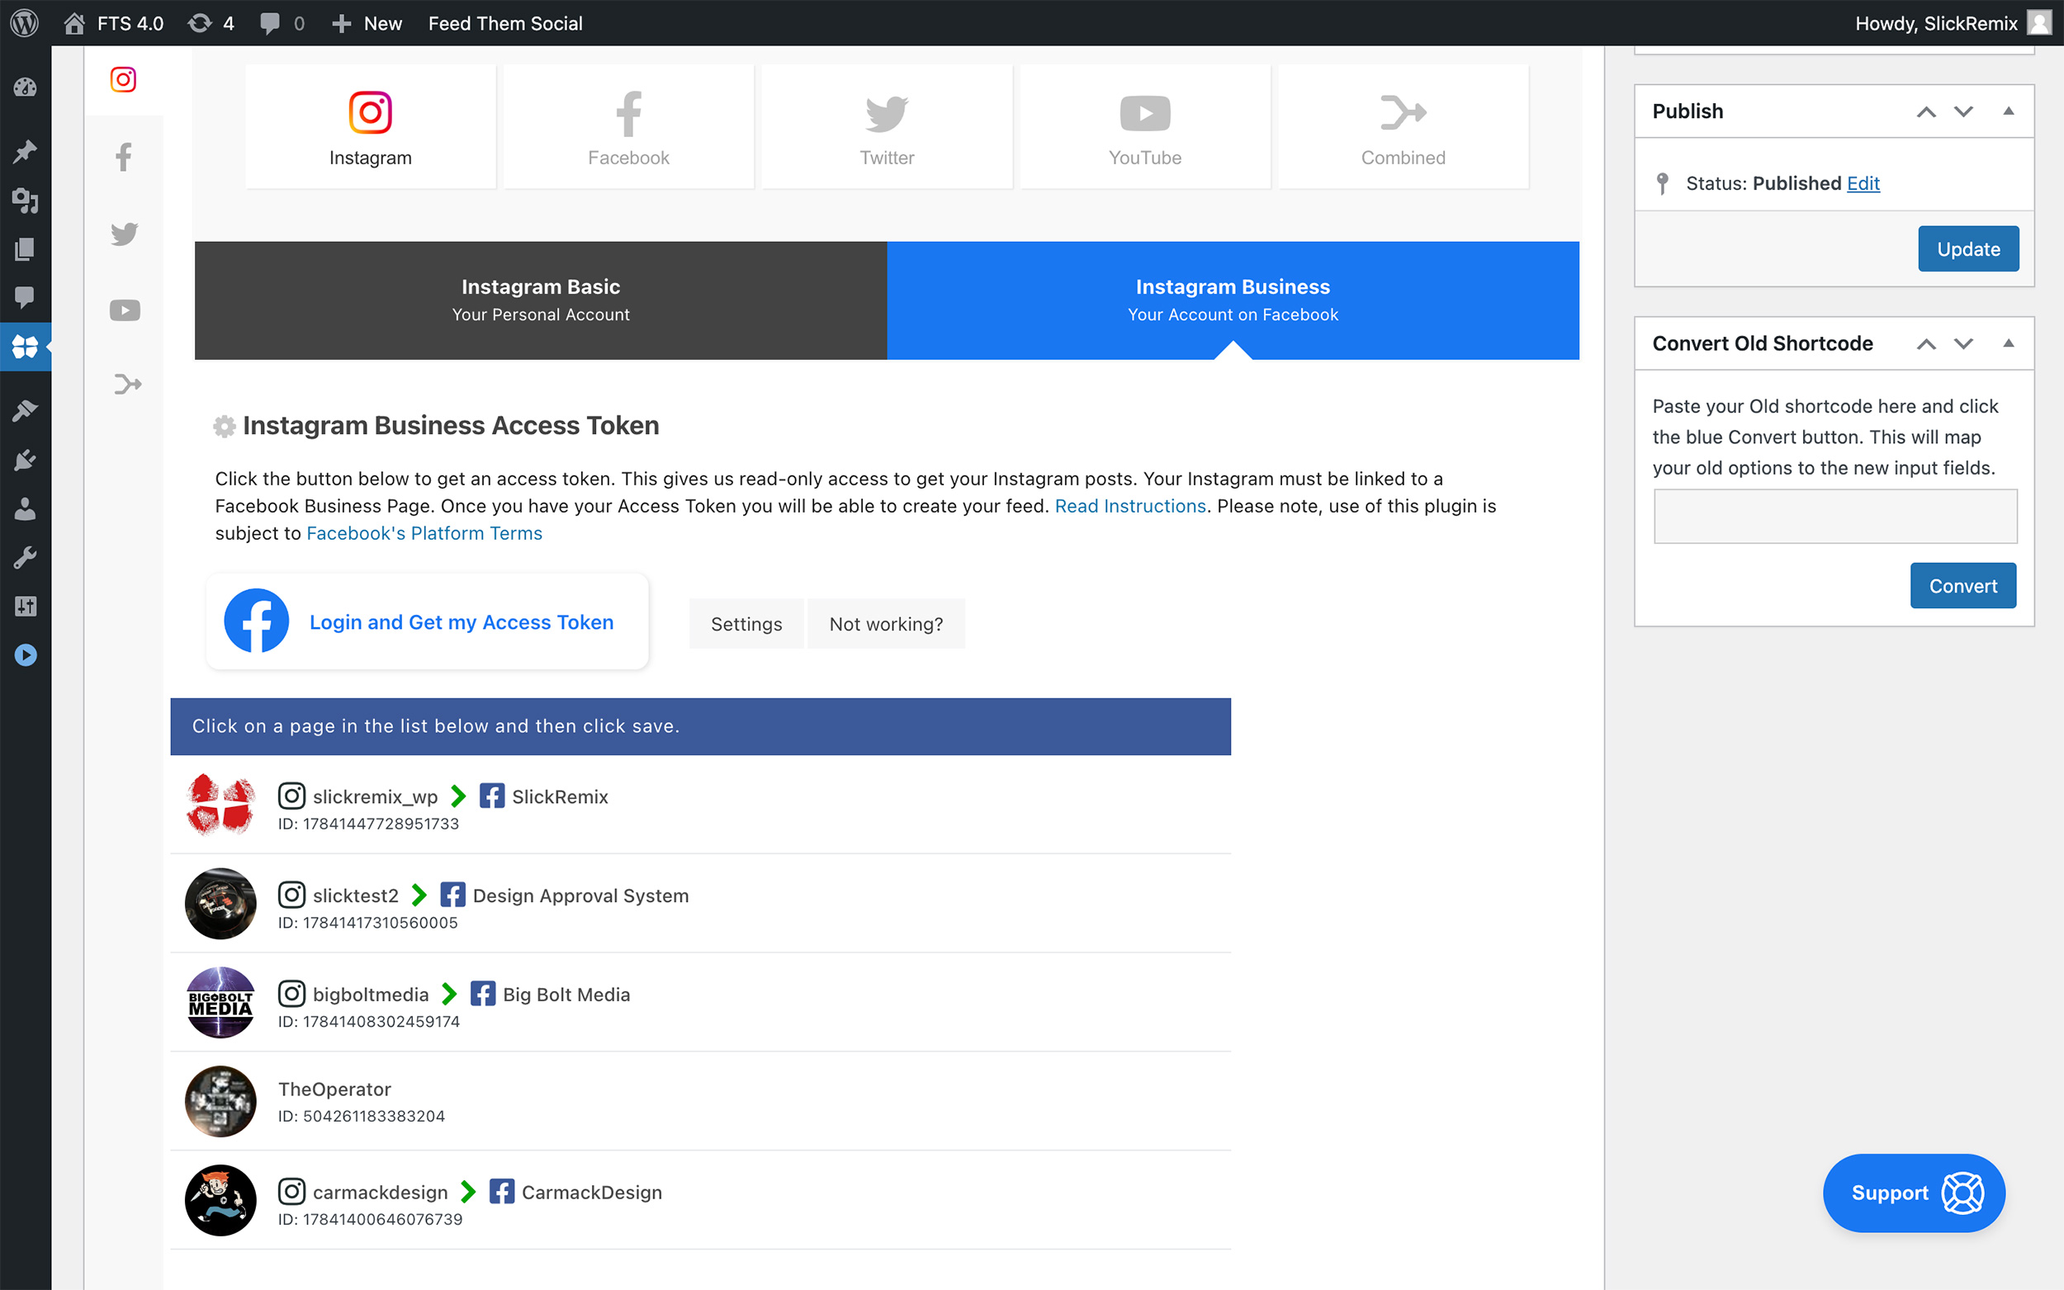Choose the Twitter feed type card
Screen dimensions: 2064x1290
[887, 127]
